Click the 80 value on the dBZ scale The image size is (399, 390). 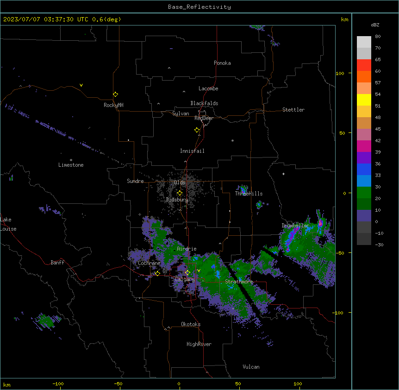point(378,37)
